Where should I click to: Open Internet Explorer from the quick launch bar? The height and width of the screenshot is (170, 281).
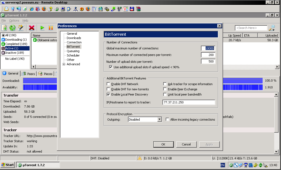click(x=31, y=9)
